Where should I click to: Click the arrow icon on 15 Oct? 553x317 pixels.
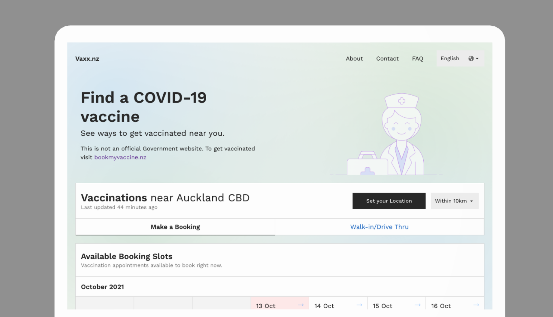pyautogui.click(x=418, y=305)
